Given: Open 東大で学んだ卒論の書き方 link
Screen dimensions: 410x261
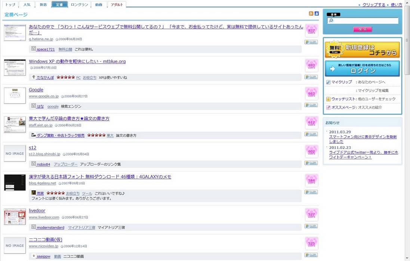Looking at the screenshot, I should (69, 119).
